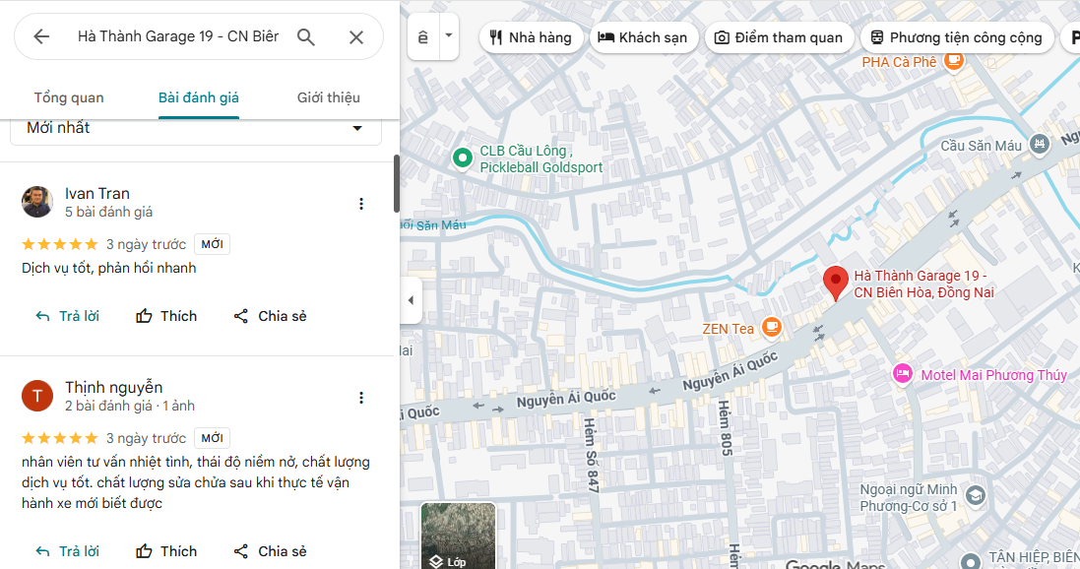Viewport: 1080px width, 569px height.
Task: Open more options for Thịnh nguyễn's review
Action: (361, 398)
